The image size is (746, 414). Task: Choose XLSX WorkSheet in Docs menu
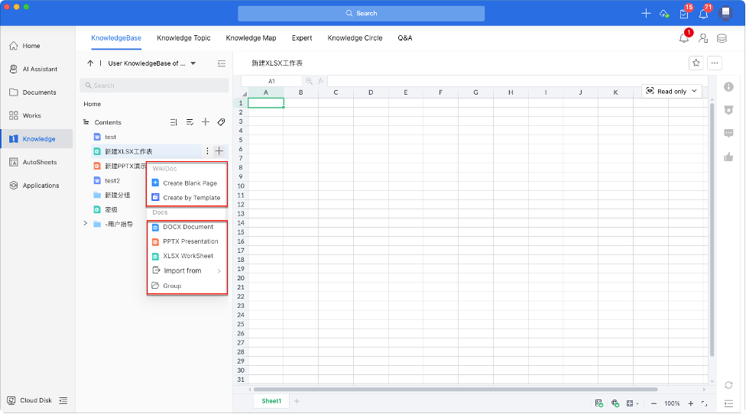point(187,256)
